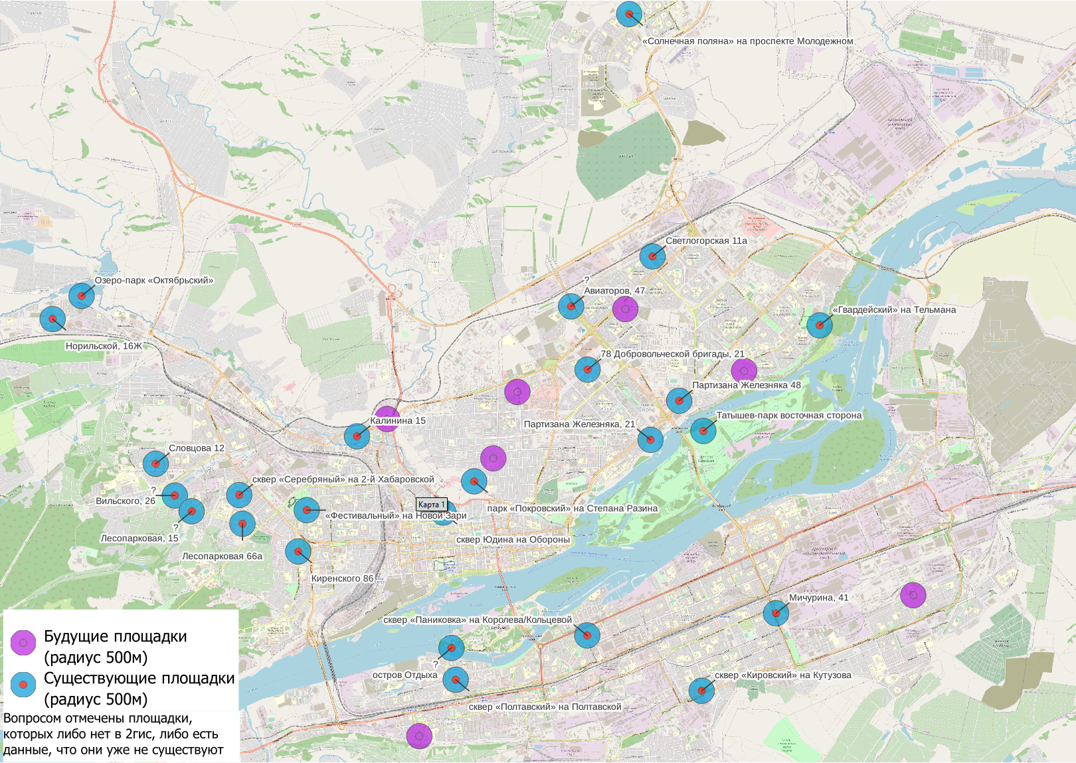
Task: Click the purple marker east of Мичурина
Action: point(913,595)
